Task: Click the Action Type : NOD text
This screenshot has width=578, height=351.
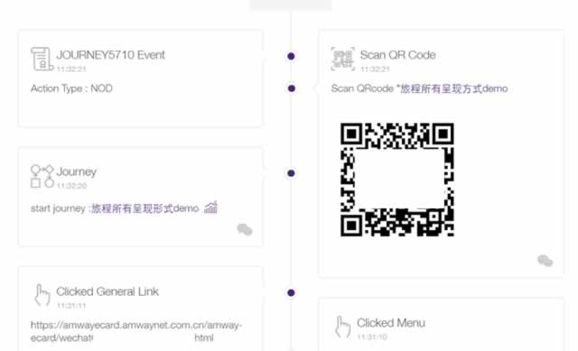Action: [x=71, y=88]
